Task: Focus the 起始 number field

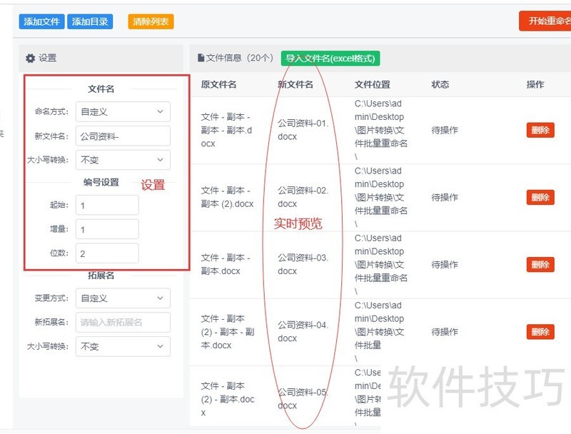Action: (107, 205)
